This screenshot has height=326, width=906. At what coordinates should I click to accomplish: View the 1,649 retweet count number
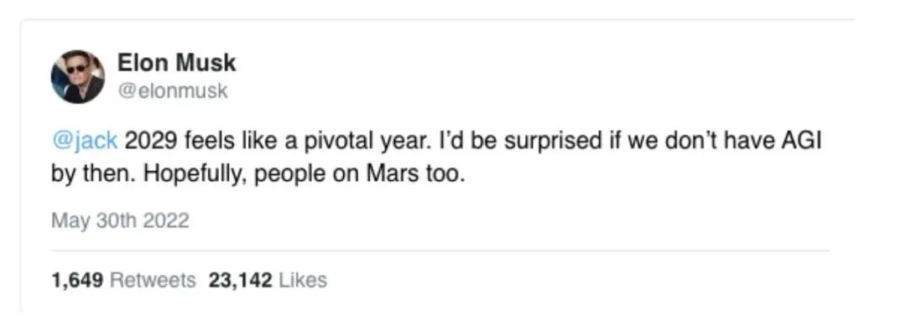(x=77, y=281)
